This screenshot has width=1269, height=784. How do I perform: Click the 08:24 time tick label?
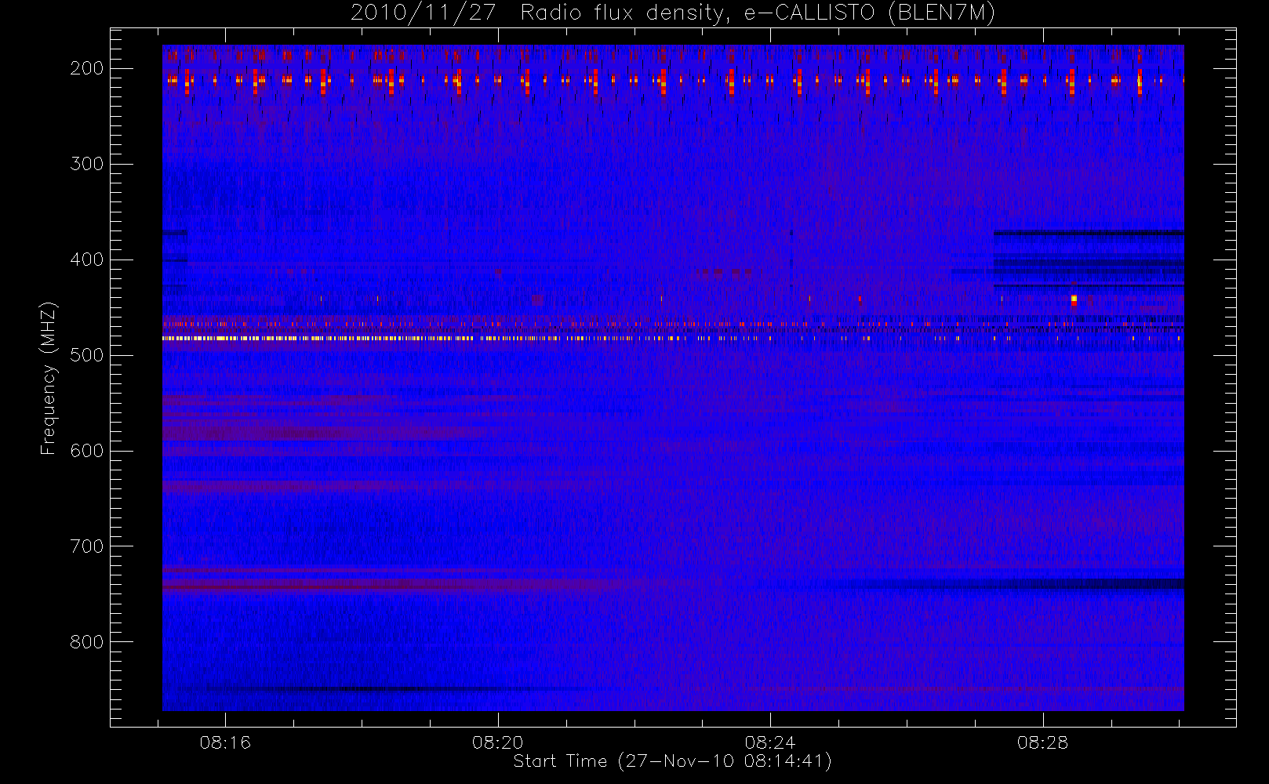tap(770, 742)
